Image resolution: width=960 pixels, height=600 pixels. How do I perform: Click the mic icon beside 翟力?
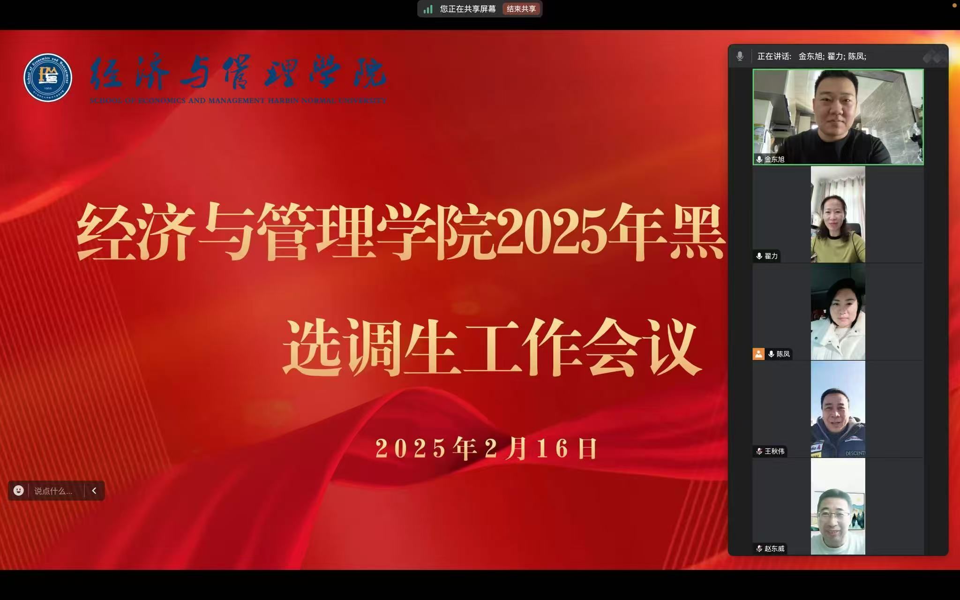[759, 256]
